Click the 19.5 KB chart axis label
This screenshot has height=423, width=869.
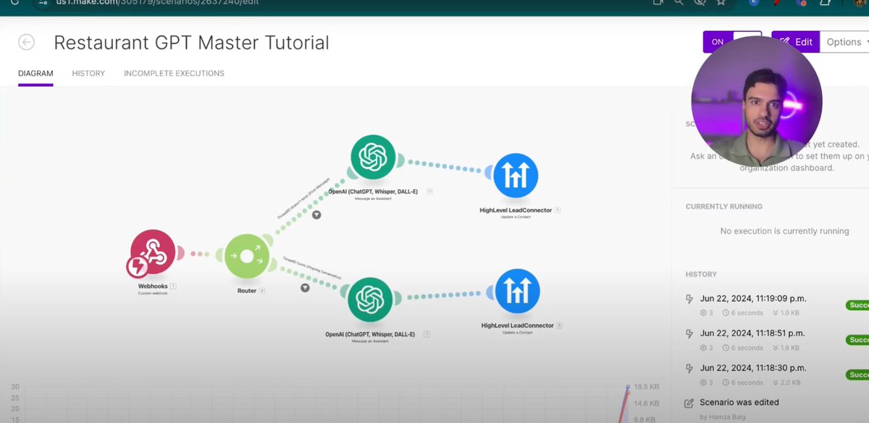[x=646, y=388]
